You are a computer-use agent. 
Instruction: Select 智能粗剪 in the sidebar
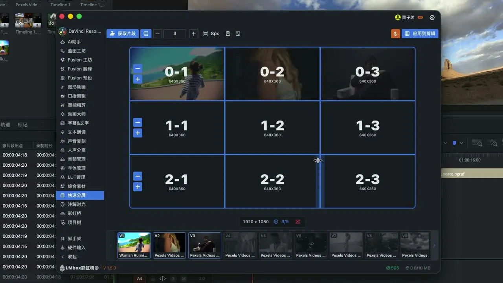80,105
